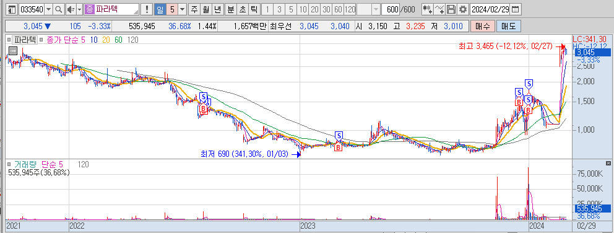
Task: Click the stock code input field 033540
Action: 32,9
